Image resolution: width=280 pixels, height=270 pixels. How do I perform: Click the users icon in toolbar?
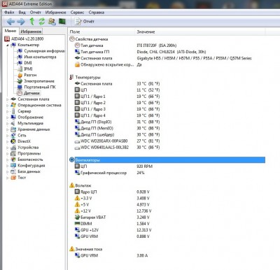(52, 22)
